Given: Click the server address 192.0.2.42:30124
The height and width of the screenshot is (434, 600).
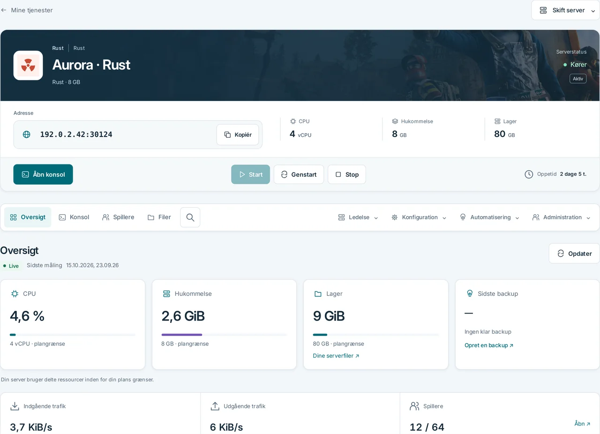Looking at the screenshot, I should [x=76, y=135].
